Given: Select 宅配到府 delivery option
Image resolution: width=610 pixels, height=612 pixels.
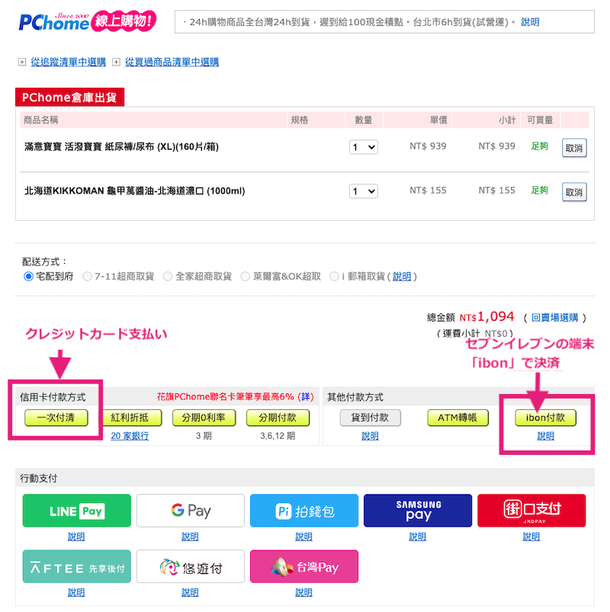Looking at the screenshot, I should click(28, 277).
